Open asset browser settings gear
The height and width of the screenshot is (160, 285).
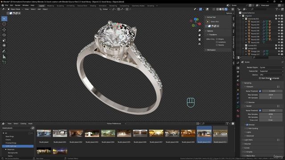click(x=233, y=124)
